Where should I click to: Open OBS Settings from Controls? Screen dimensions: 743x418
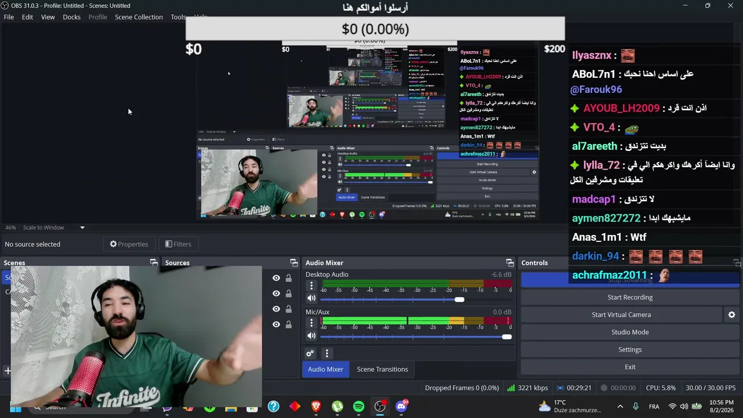click(x=630, y=349)
